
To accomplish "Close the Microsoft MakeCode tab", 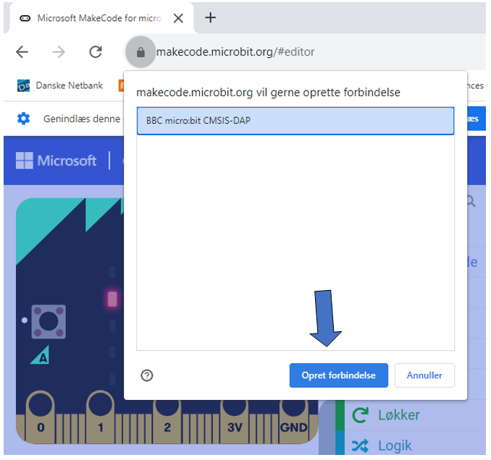I will coord(178,18).
